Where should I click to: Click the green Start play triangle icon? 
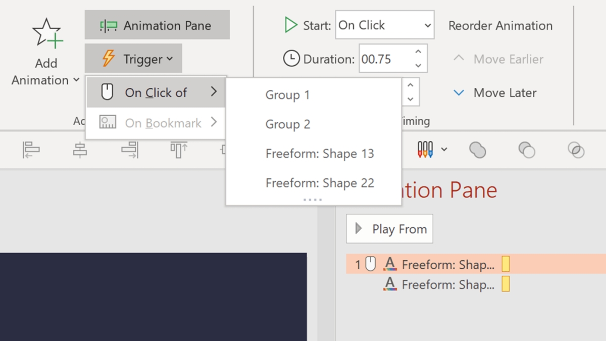pos(291,25)
